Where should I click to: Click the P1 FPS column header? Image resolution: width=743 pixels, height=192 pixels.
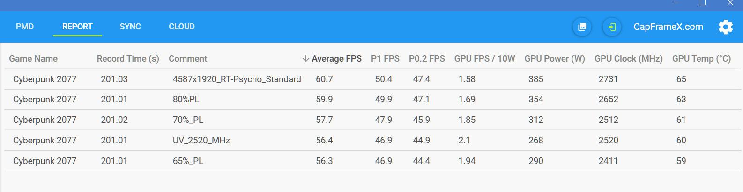click(385, 58)
